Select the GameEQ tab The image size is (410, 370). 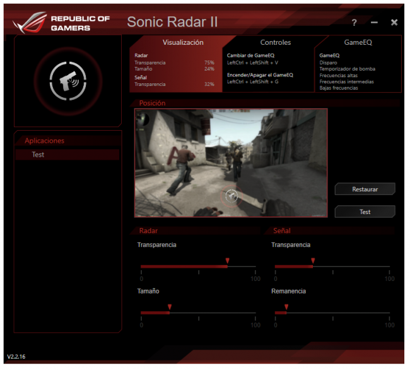point(358,43)
